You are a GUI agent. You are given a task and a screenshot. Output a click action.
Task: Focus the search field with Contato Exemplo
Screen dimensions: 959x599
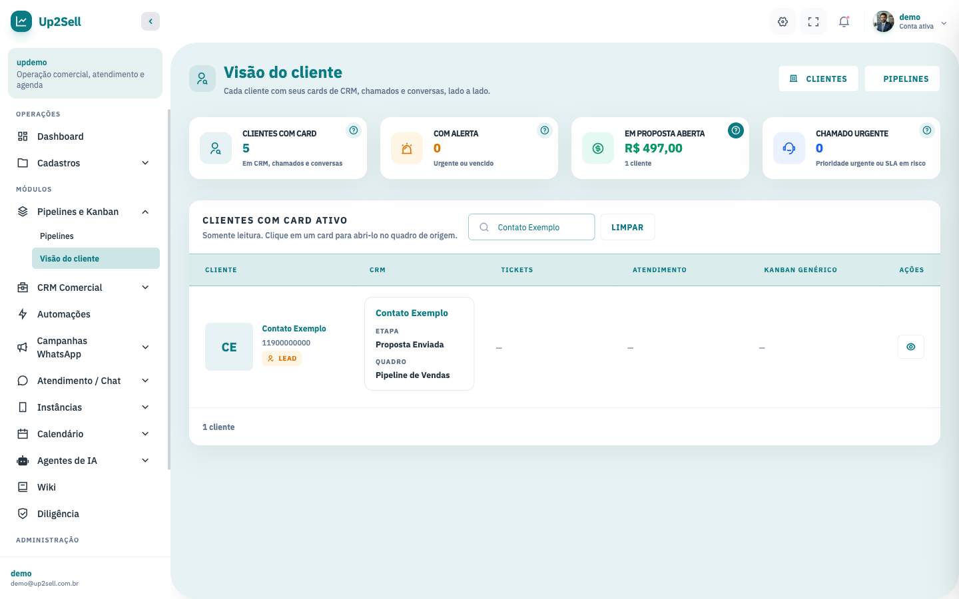pos(531,227)
